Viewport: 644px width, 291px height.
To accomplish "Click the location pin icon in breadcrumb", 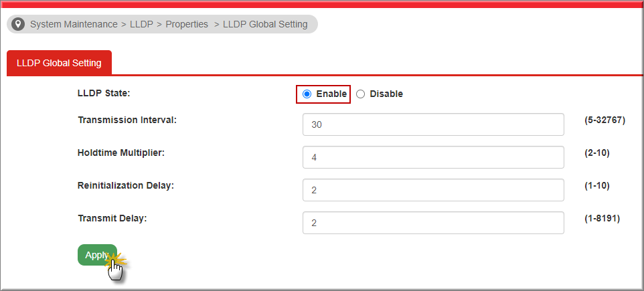I will click(x=18, y=24).
